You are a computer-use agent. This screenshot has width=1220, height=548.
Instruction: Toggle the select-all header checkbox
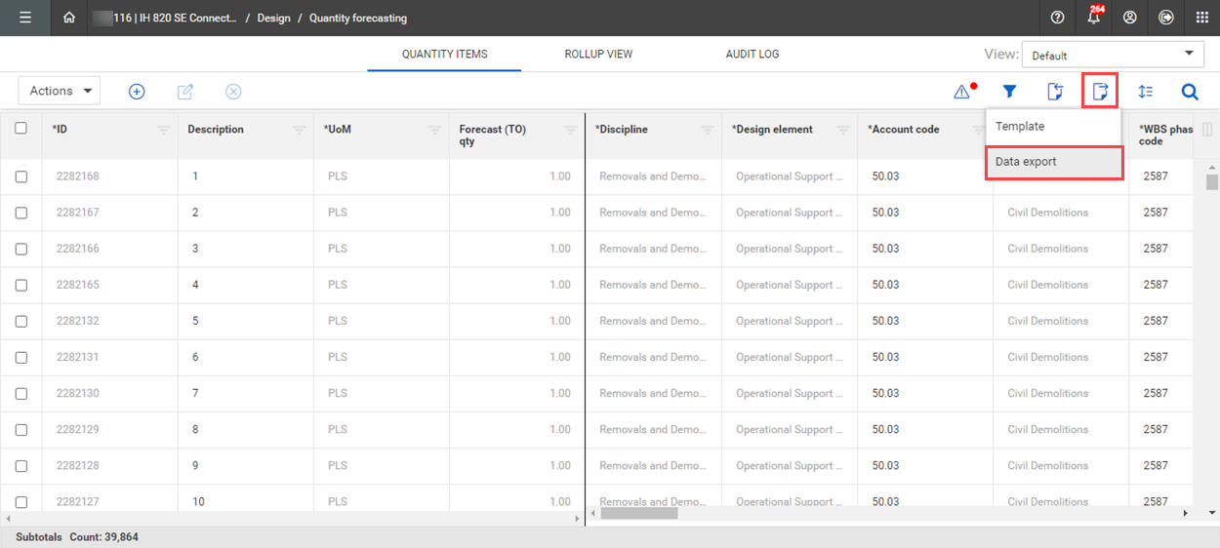21,128
